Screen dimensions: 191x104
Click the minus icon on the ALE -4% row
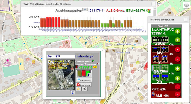(x=177, y=94)
